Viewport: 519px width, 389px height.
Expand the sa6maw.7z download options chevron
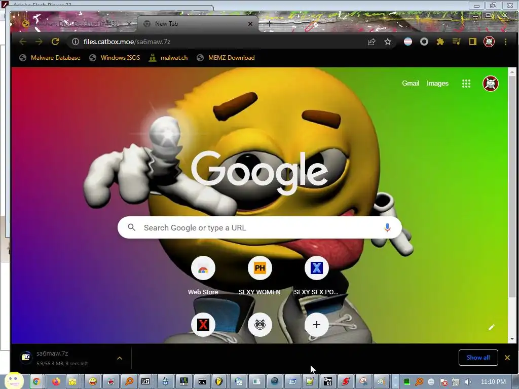tap(120, 358)
